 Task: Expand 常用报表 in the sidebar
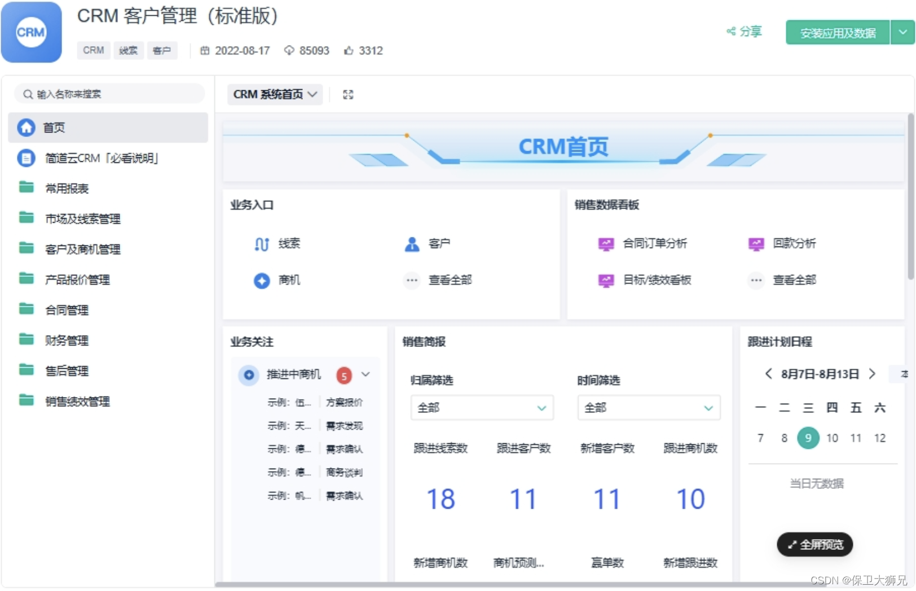(108, 188)
